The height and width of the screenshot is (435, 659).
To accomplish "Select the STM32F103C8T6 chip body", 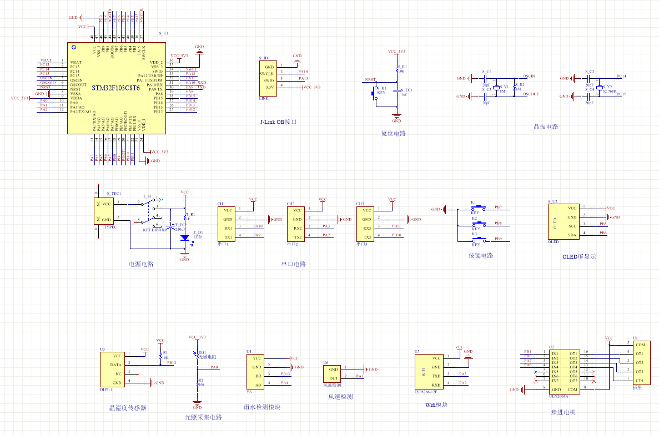I will pos(117,88).
